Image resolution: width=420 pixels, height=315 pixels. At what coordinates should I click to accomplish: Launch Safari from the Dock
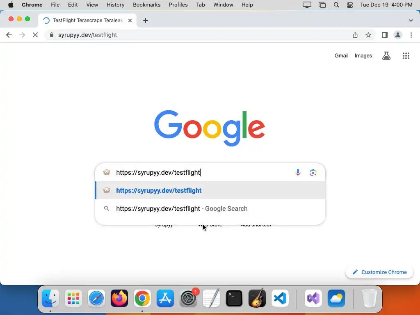96,298
